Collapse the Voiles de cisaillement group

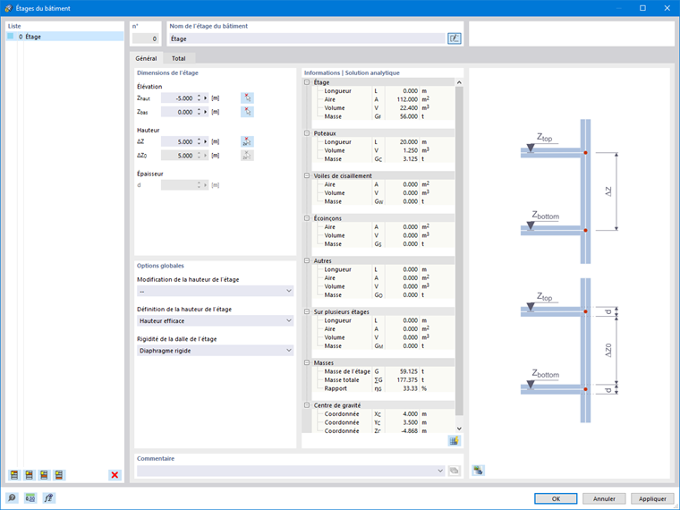307,175
